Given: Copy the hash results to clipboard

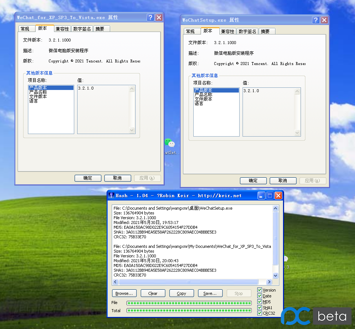Looking at the screenshot, I should click(181, 293).
